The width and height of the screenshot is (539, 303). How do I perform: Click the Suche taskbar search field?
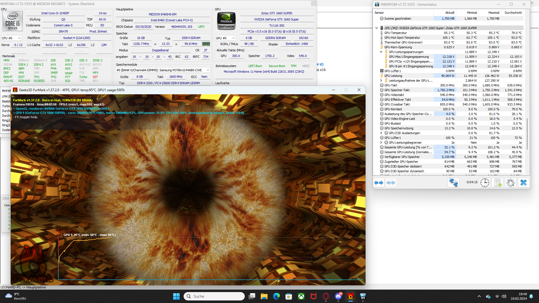pos(214,296)
